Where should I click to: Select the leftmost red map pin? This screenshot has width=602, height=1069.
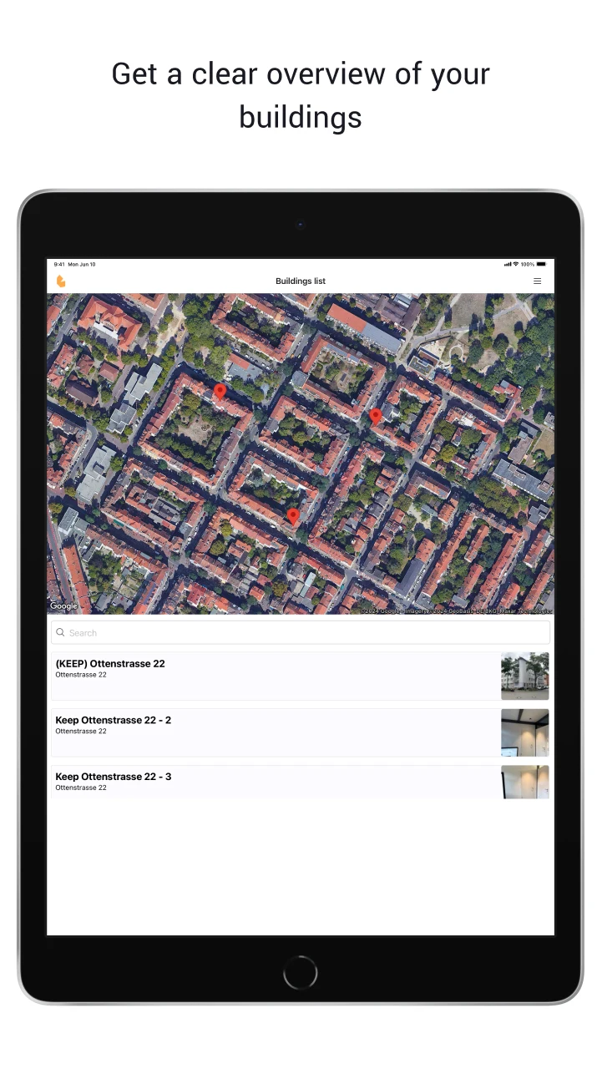220,391
